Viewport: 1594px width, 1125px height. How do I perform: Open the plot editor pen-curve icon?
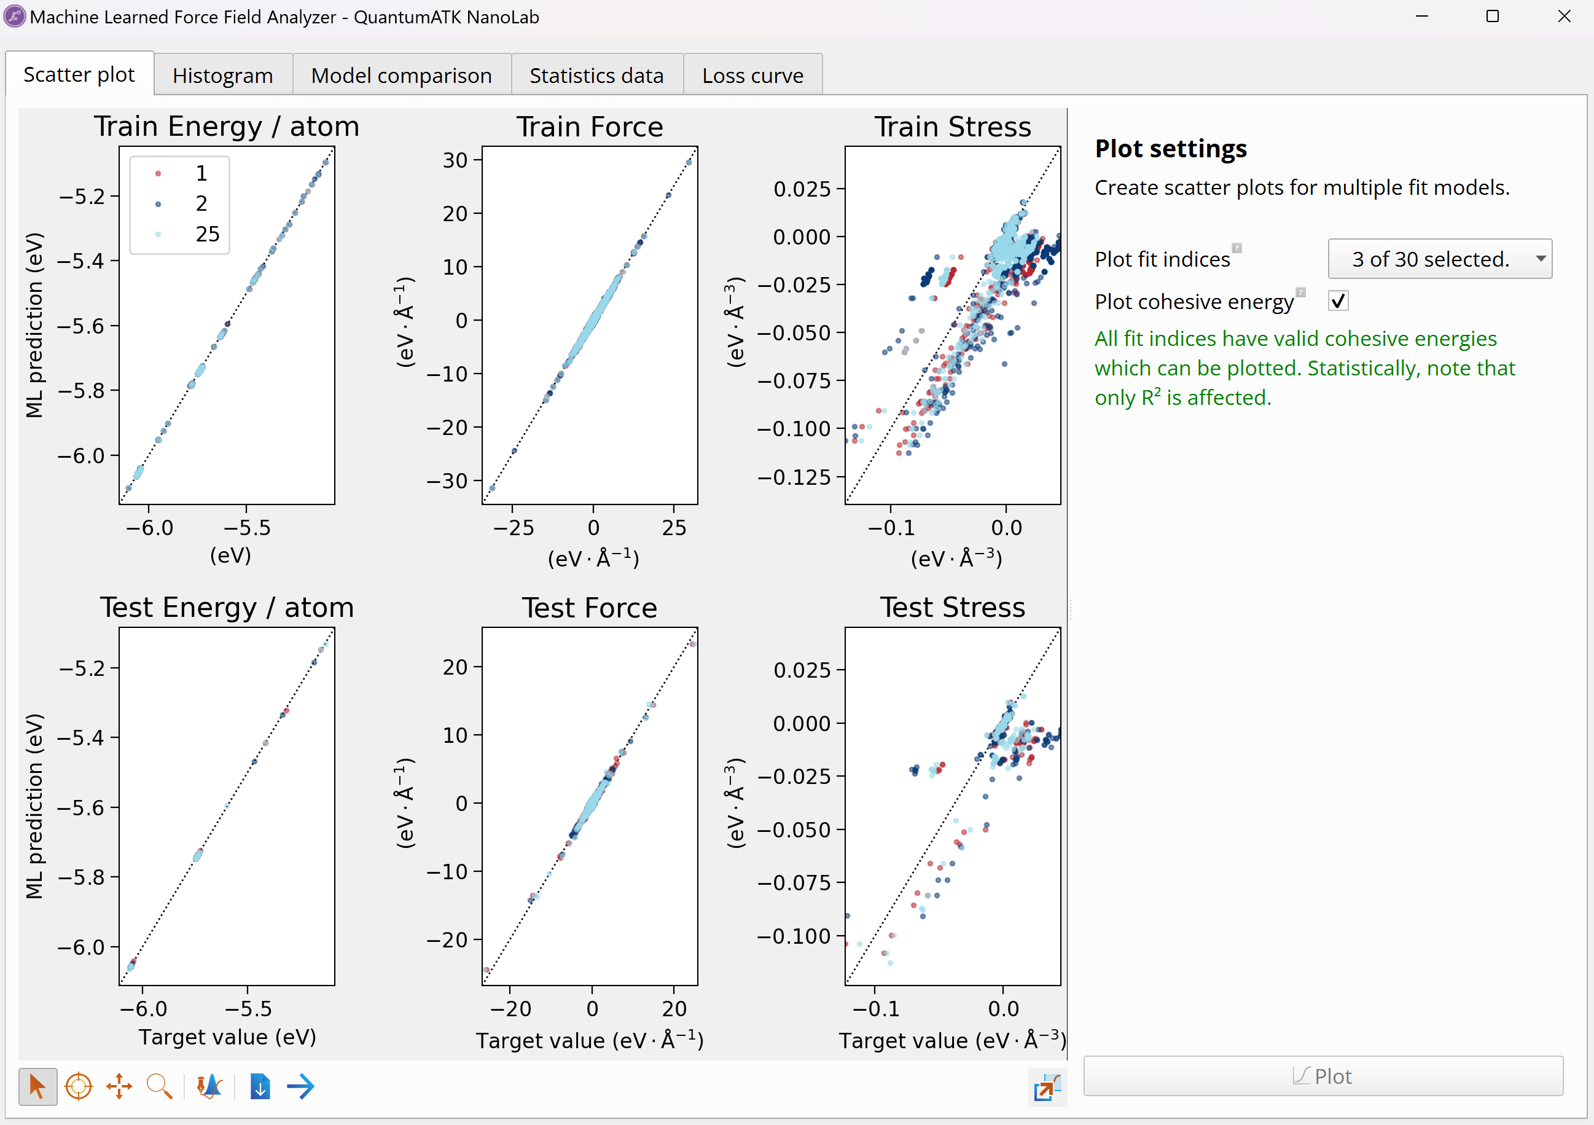click(x=209, y=1086)
